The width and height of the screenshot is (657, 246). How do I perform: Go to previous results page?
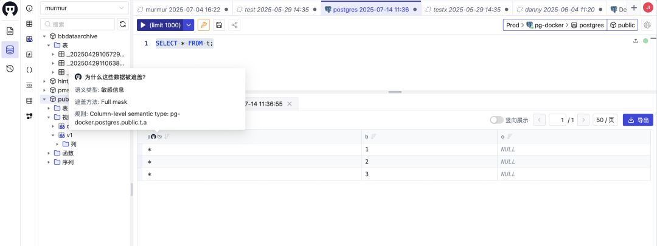(539, 120)
